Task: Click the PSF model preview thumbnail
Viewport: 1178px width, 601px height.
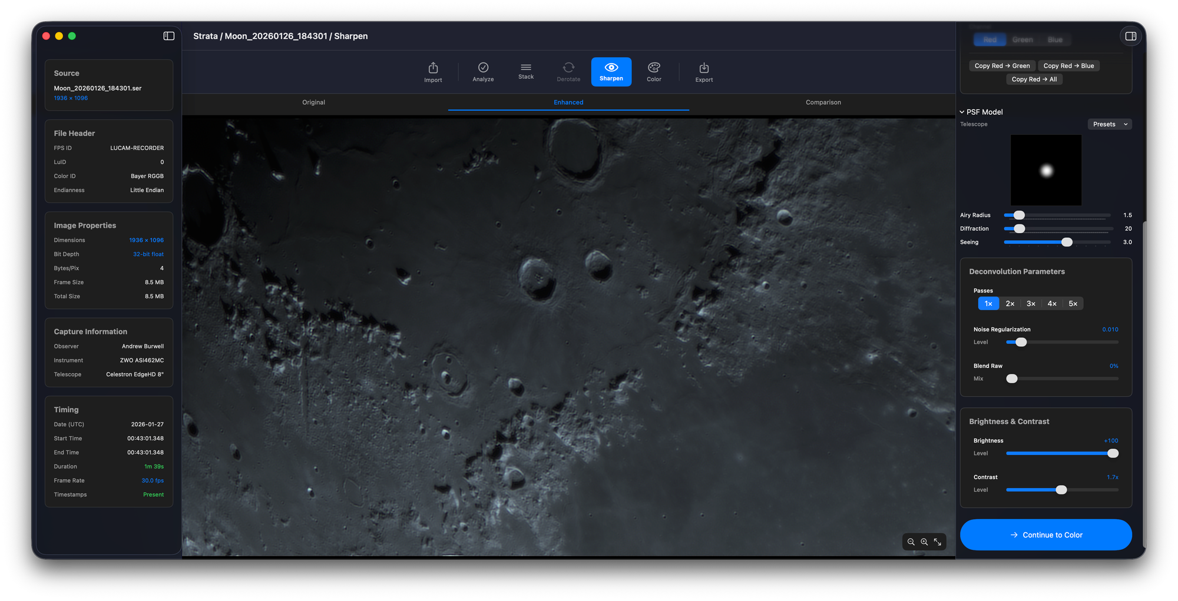Action: tap(1045, 170)
